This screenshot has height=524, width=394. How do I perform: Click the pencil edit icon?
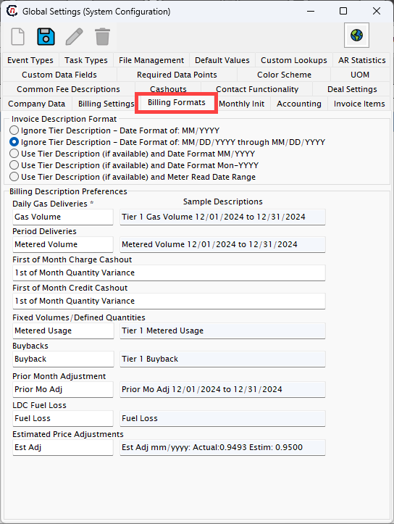pyautogui.click(x=74, y=36)
